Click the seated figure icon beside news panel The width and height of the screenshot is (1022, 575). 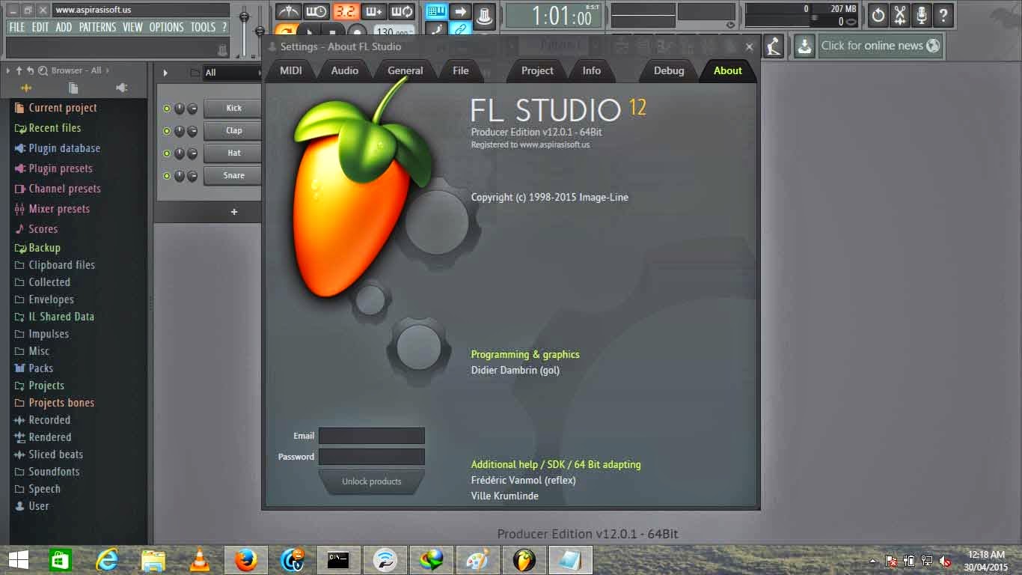click(x=774, y=46)
